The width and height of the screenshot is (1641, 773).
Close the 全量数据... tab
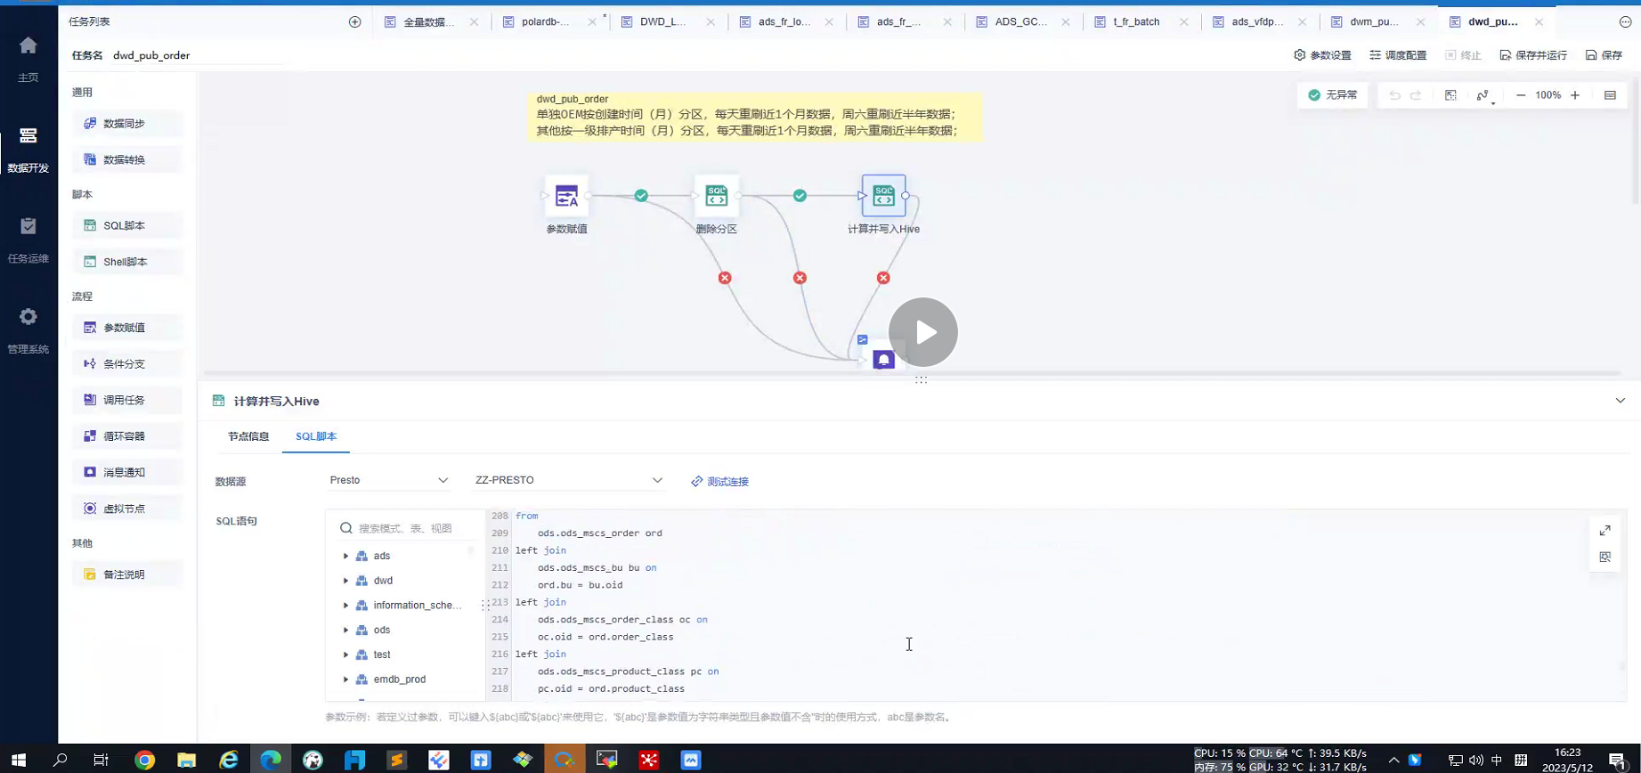(474, 21)
